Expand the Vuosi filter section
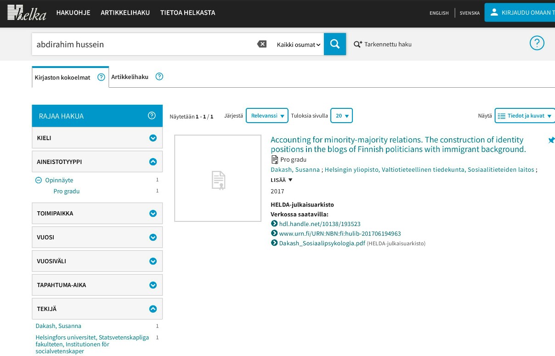 97,237
